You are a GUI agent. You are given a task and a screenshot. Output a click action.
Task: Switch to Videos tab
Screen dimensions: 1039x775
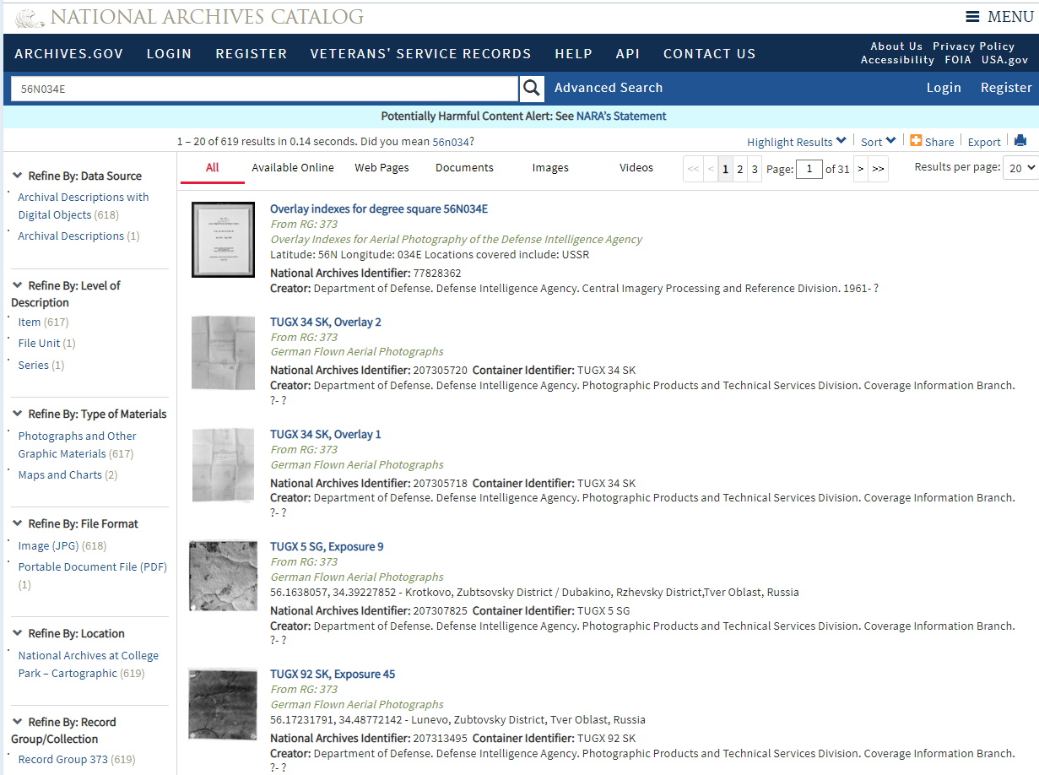click(636, 168)
